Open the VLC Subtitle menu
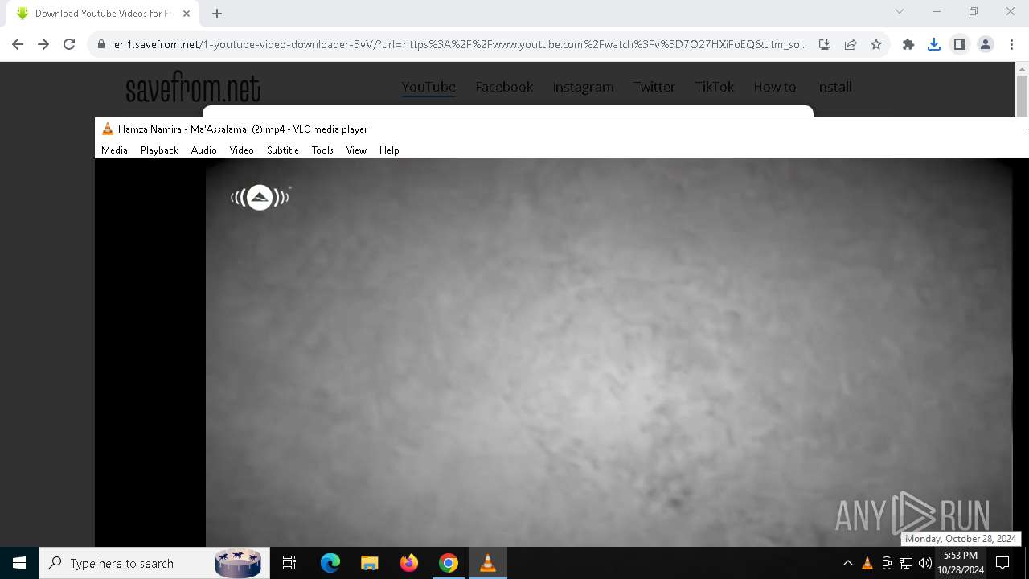1029x579 pixels. coord(282,150)
